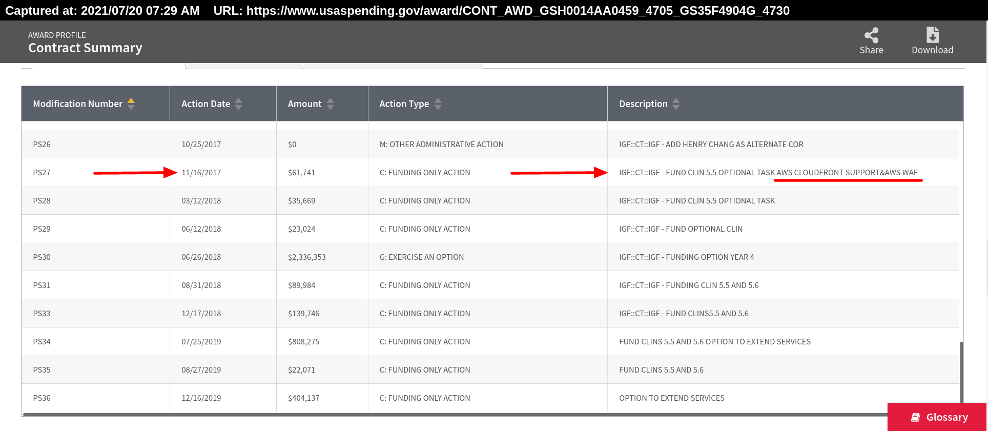The height and width of the screenshot is (431, 988).
Task: Click the Amount column header label
Action: pos(304,104)
